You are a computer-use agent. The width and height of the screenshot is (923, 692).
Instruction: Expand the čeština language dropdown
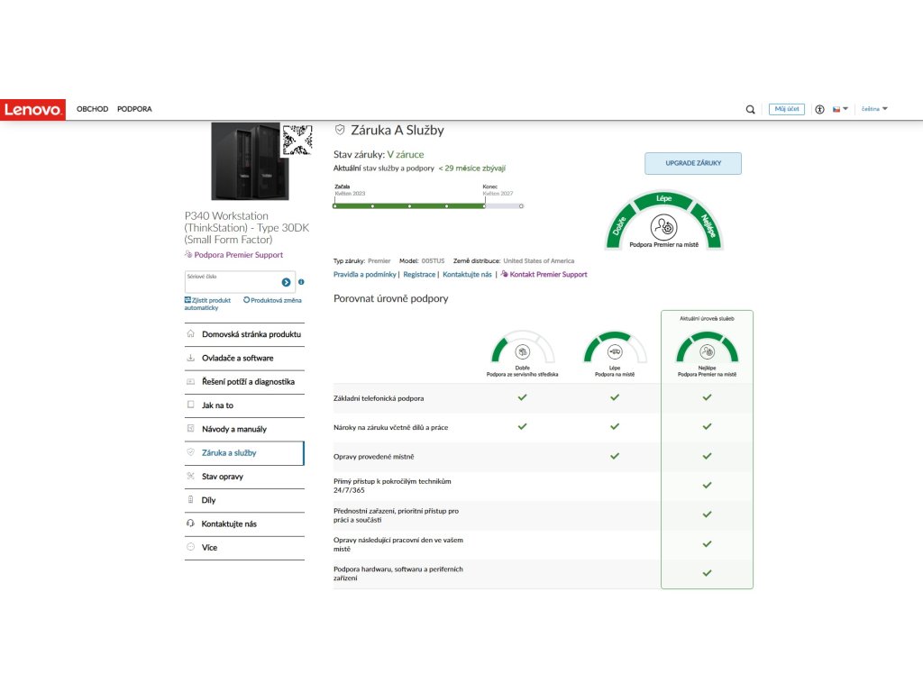coord(873,109)
